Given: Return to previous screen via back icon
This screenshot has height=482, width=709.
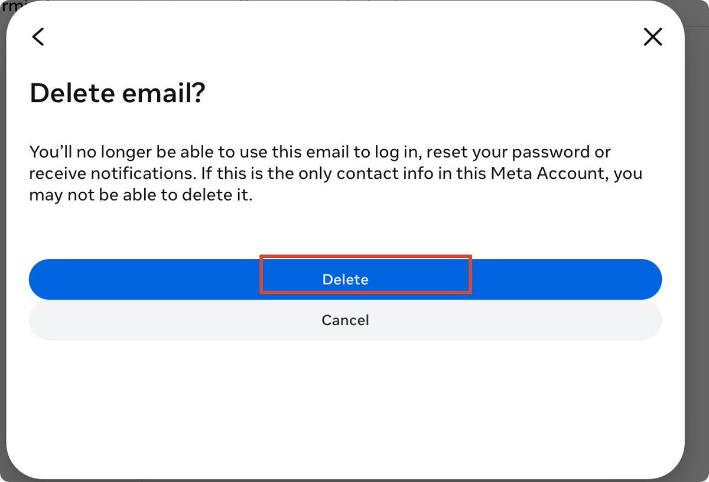Looking at the screenshot, I should click(38, 37).
